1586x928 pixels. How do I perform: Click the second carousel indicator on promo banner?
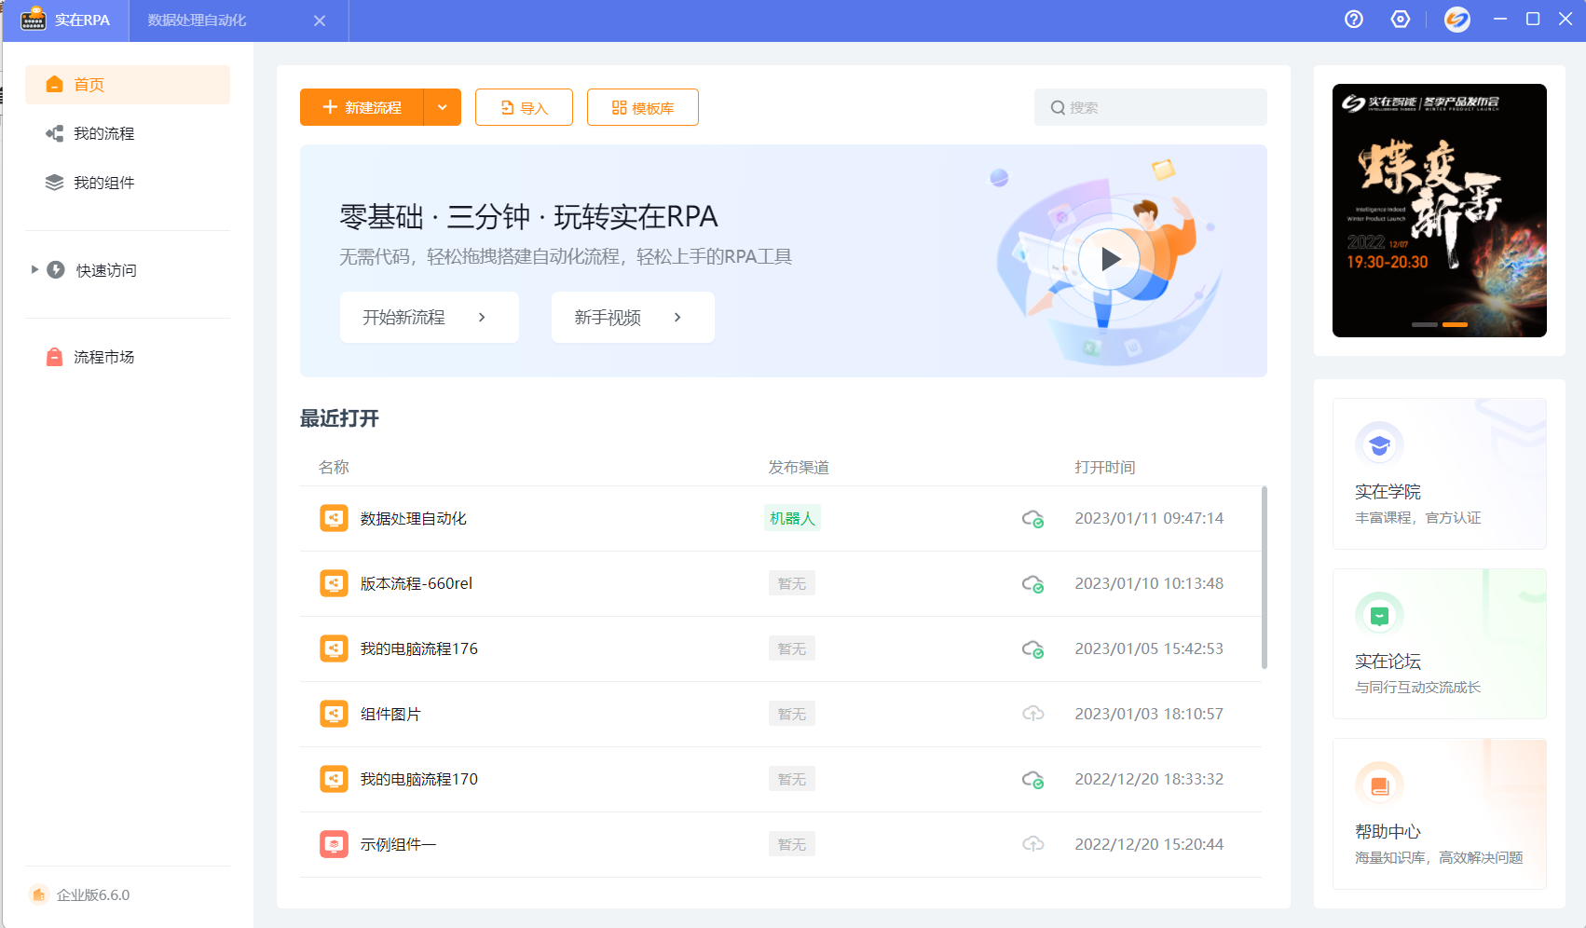coord(1455,324)
